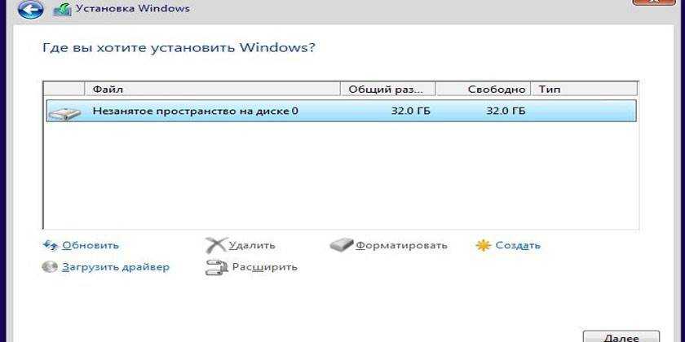Click the X icon beside Удалить
The height and width of the screenshot is (342, 685).
216,245
